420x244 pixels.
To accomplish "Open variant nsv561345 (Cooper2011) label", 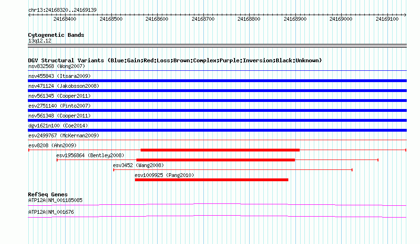I will coord(59,96).
